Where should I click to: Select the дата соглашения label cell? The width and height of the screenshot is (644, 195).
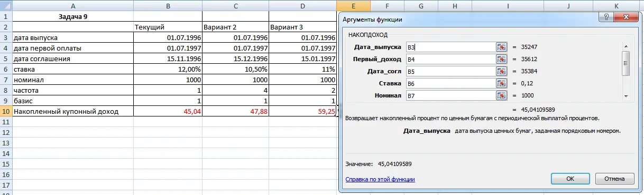tap(72, 58)
